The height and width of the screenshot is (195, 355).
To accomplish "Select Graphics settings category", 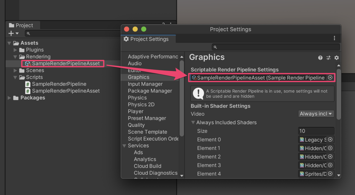I will pyautogui.click(x=138, y=77).
